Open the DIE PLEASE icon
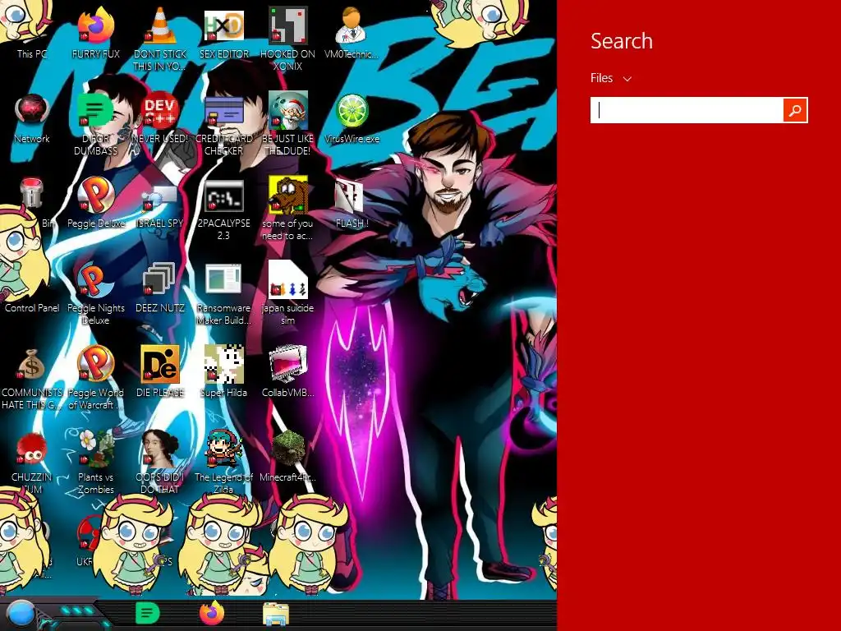Screen dimensions: 841x631 coord(160,371)
